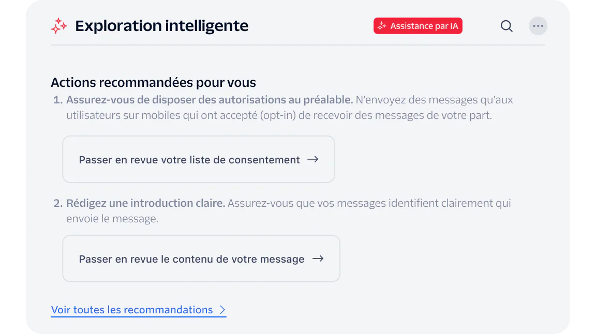This screenshot has height=334, width=596.
Task: Click the arrow icon in the message review button
Action: 319,259
